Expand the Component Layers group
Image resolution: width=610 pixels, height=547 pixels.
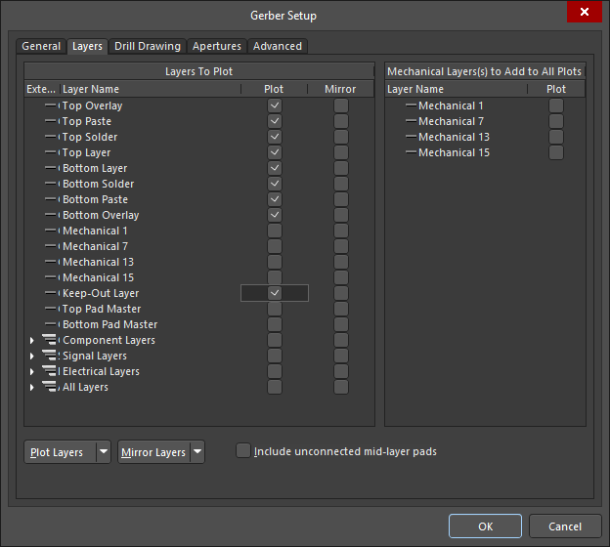[x=32, y=341]
